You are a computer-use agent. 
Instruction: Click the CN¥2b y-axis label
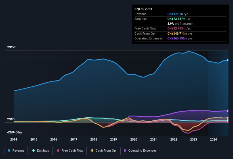pos(11,47)
